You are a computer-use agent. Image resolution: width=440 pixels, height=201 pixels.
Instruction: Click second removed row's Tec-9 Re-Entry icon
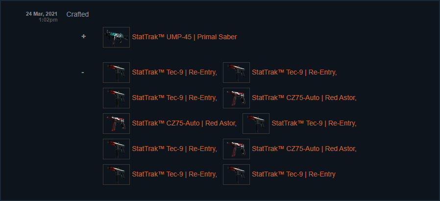click(x=116, y=98)
